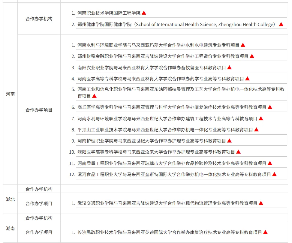Image resolution: width=292 pixels, height=243 pixels.
Task: Click 合作办学项目 cell in 湖南 section
Action: pyautogui.click(x=39, y=232)
